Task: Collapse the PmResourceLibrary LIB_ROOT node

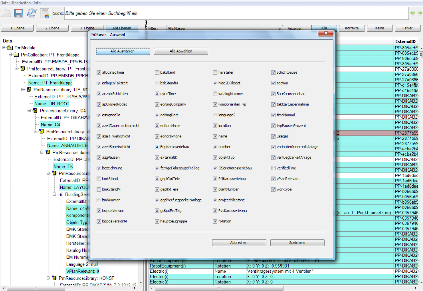Action: point(23,90)
